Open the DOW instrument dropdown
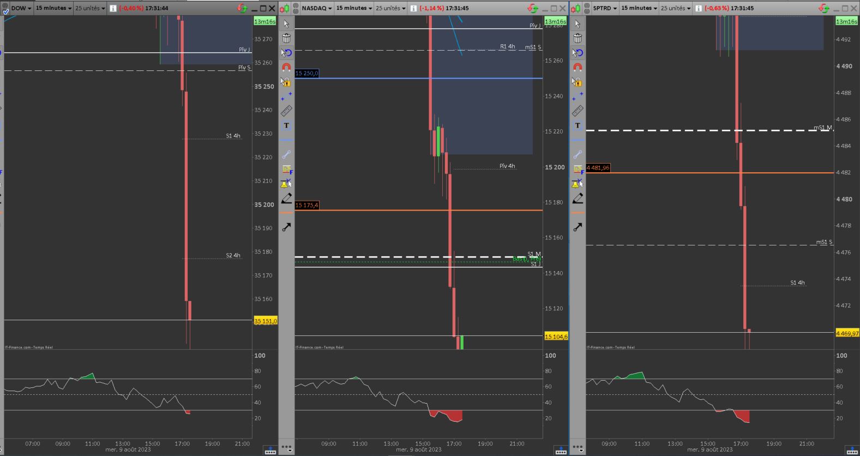860x456 pixels. [x=21, y=8]
